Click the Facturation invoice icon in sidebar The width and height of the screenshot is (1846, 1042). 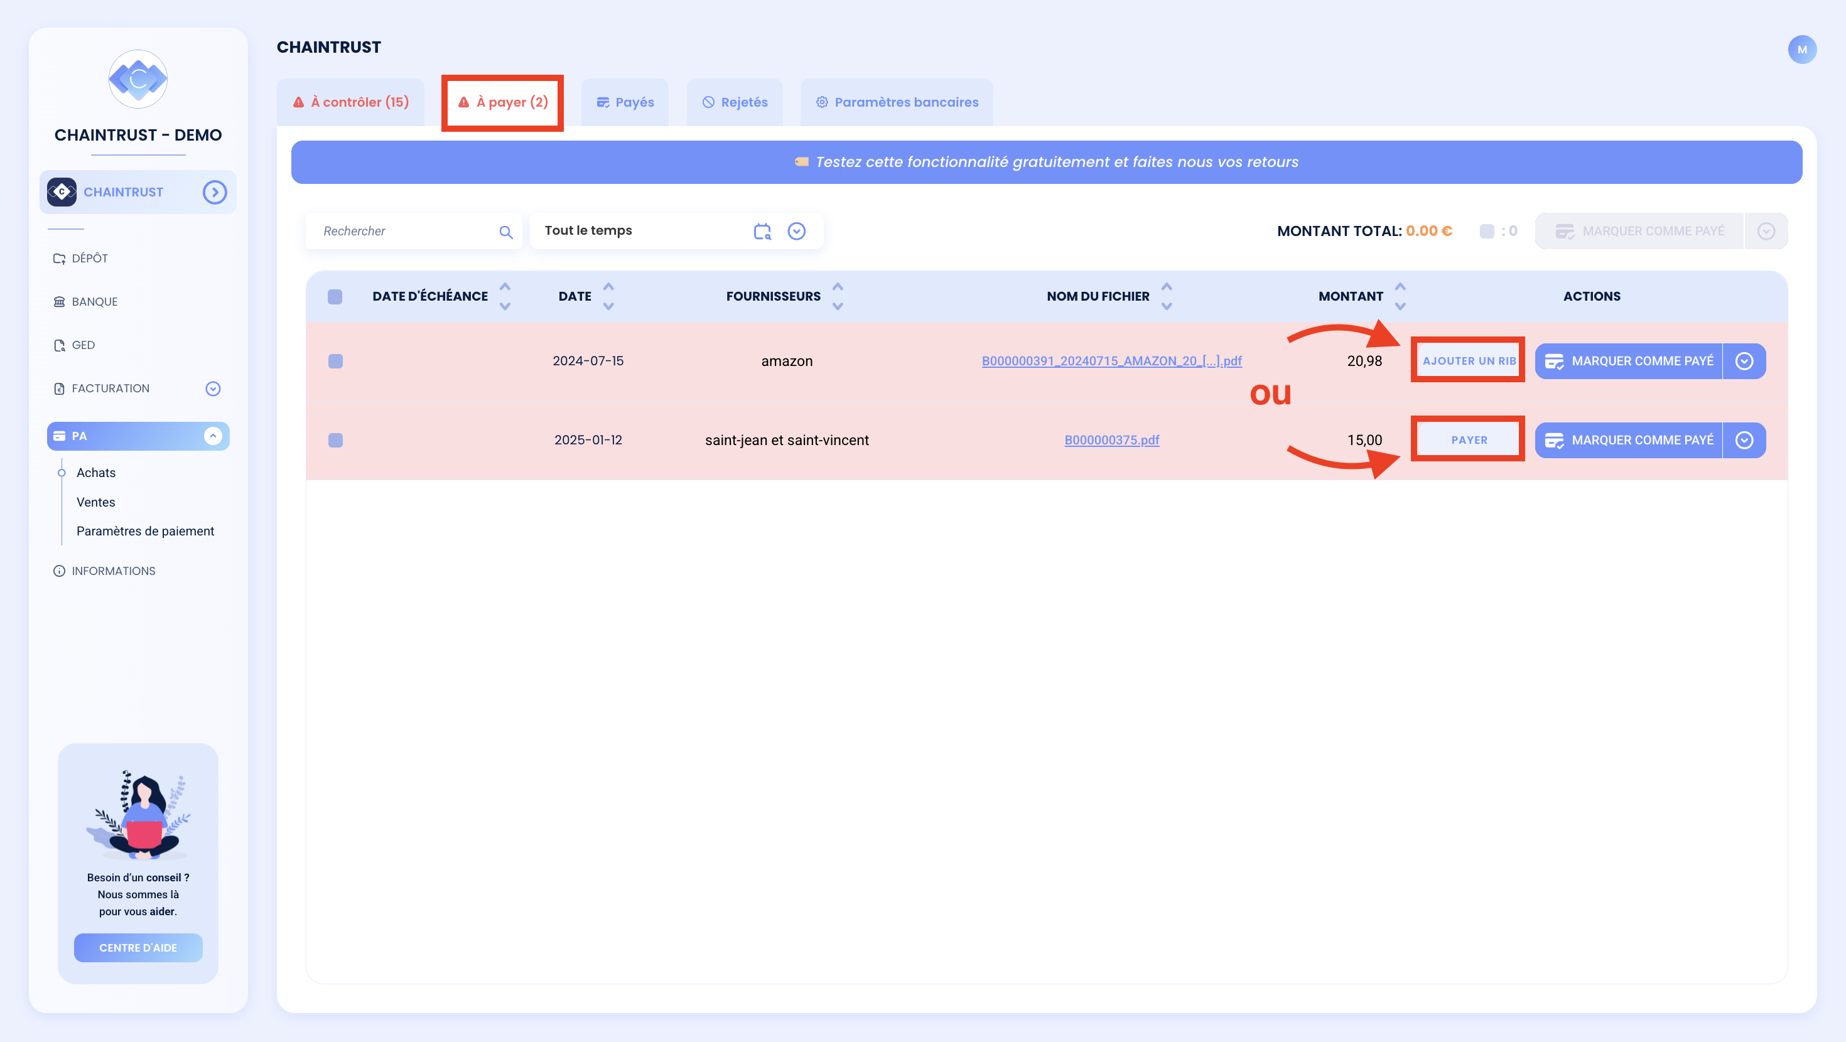(x=59, y=389)
